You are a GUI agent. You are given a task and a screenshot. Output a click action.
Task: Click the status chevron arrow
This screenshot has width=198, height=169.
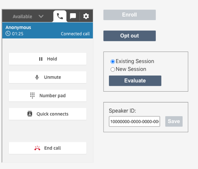click(x=41, y=16)
